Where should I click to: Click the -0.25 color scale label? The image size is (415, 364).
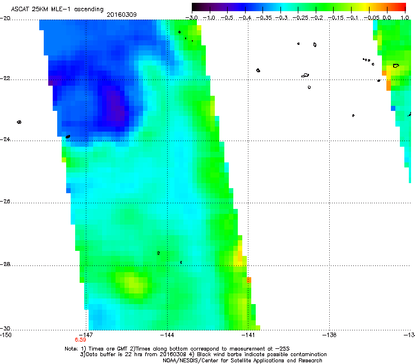[301, 18]
